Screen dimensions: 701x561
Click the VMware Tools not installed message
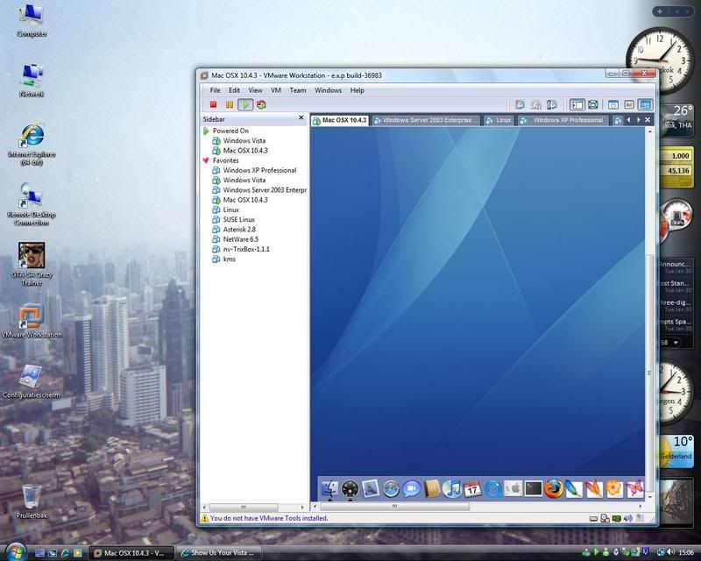pos(269,518)
